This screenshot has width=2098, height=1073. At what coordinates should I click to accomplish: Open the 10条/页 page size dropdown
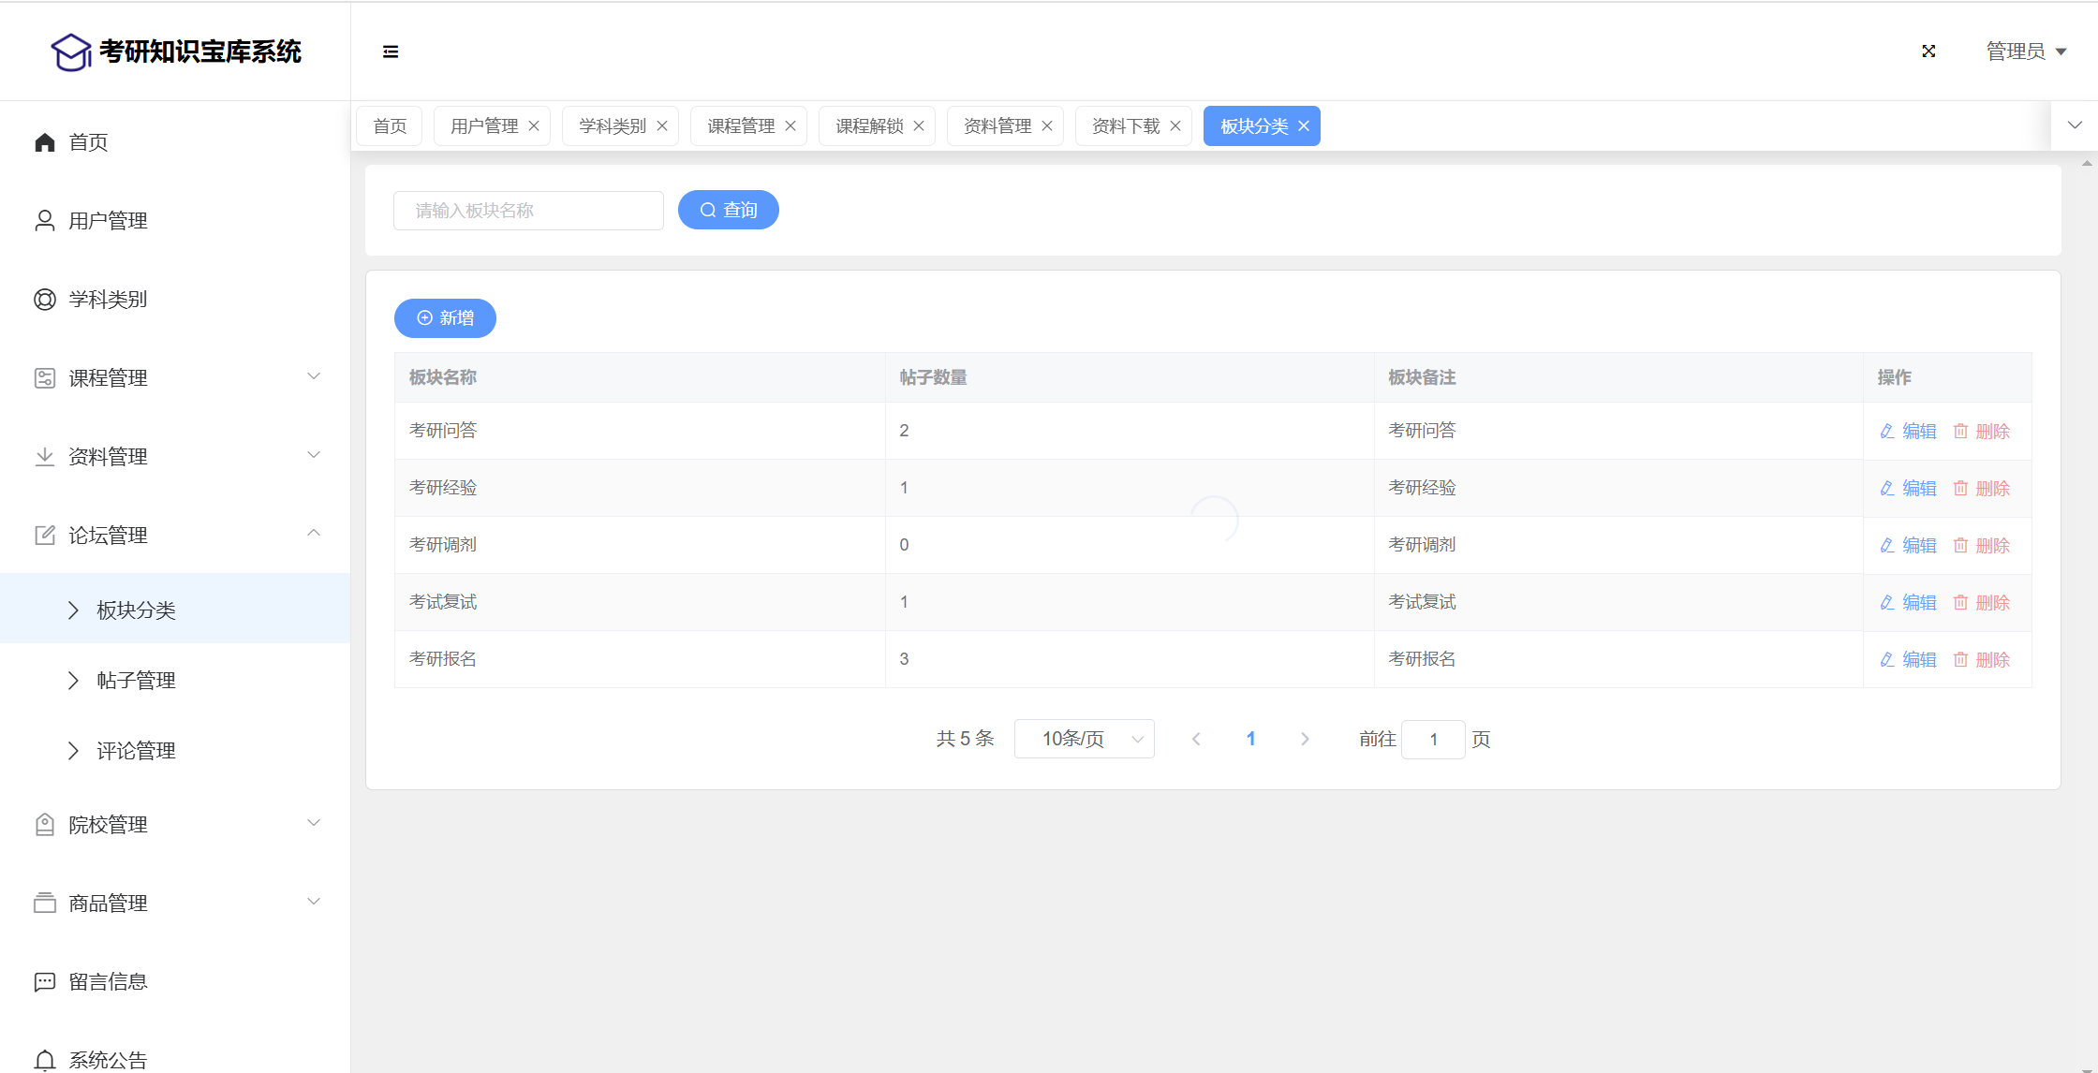(1084, 740)
